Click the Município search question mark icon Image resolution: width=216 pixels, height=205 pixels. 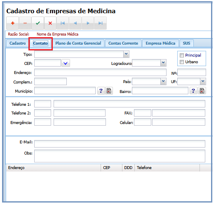click(x=101, y=91)
